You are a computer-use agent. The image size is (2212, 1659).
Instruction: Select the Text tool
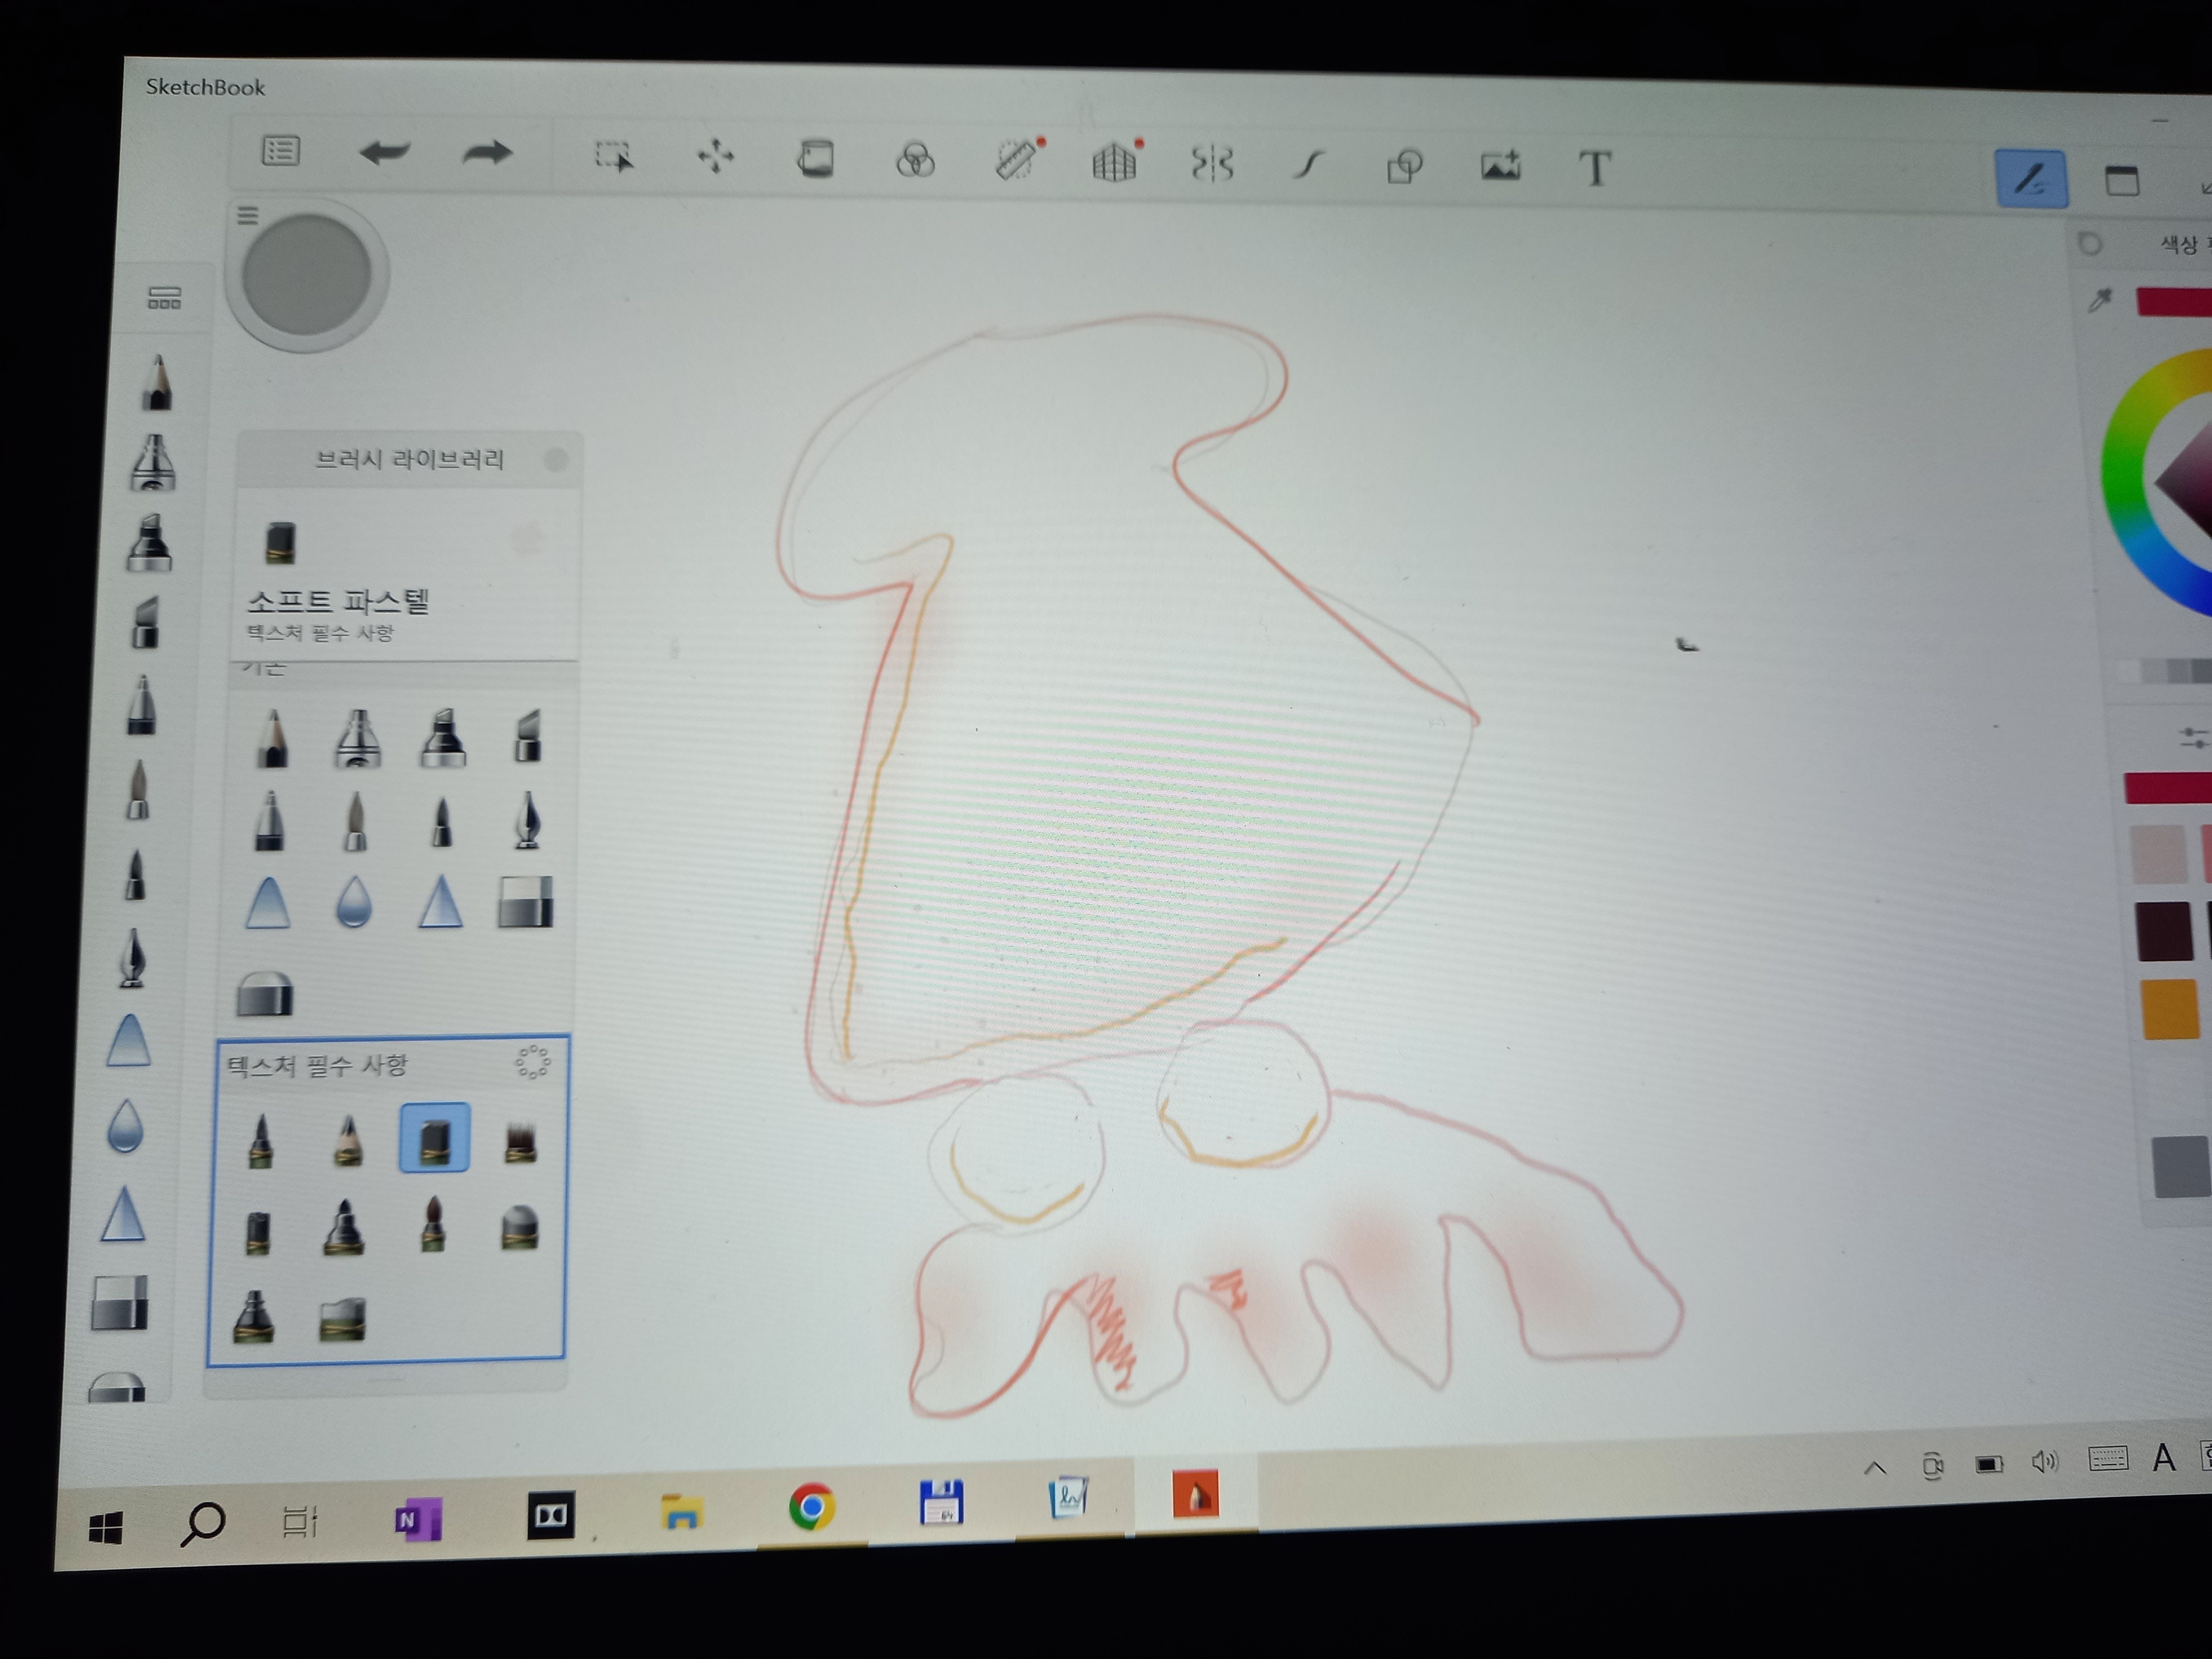pyautogui.click(x=1595, y=168)
